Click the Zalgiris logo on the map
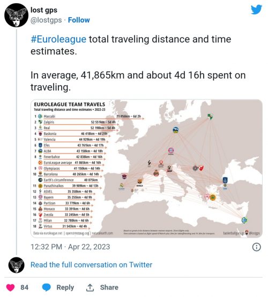Viewport: 268px width, 297px height. [210, 117]
